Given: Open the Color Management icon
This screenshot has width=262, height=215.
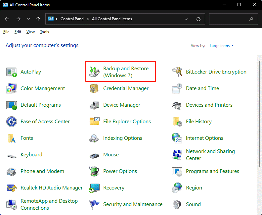Looking at the screenshot, I should [x=12, y=88].
